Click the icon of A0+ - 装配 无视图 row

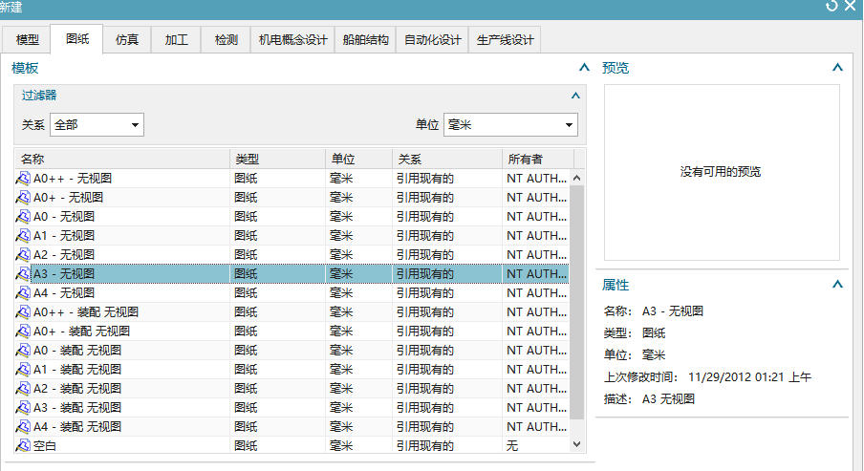(x=23, y=332)
